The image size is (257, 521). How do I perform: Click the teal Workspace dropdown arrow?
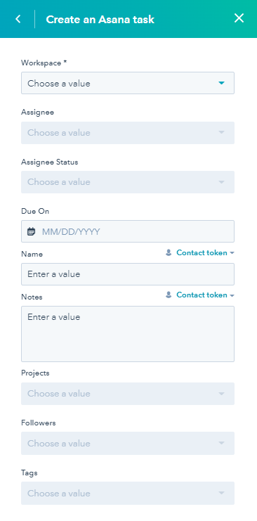pos(221,83)
